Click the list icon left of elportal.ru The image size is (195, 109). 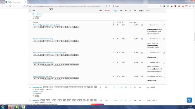[x=30, y=101]
